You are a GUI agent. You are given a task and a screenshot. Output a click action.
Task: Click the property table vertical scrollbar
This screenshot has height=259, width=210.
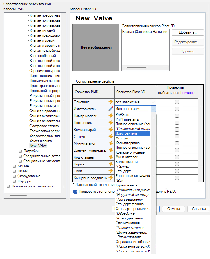pyautogui.click(x=201, y=136)
